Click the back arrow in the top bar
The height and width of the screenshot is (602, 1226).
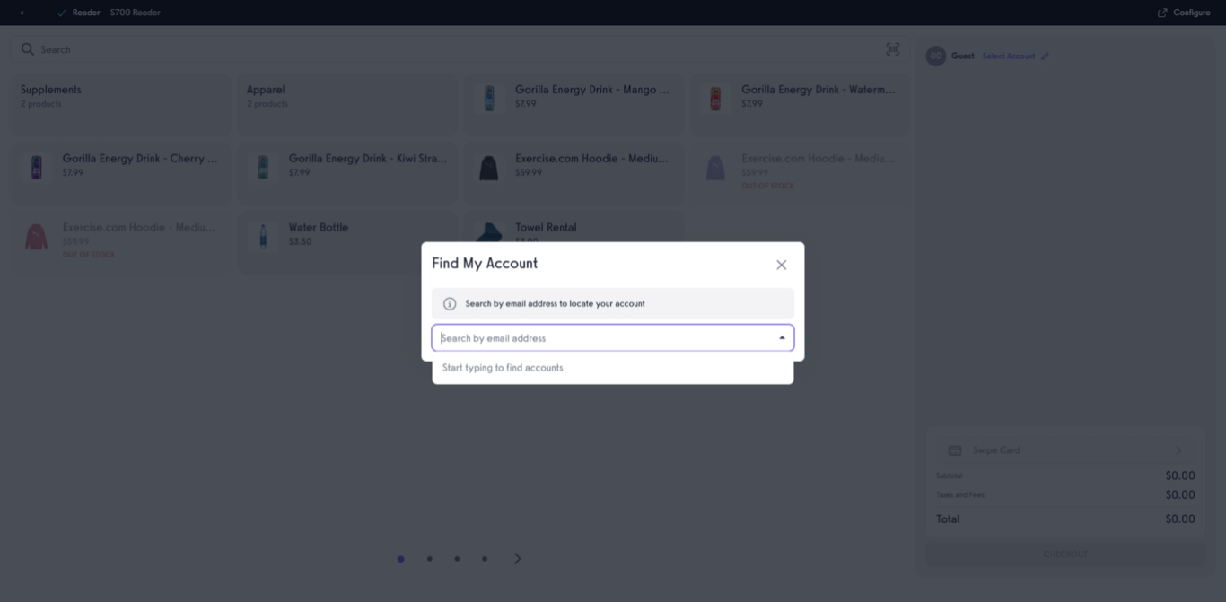22,13
